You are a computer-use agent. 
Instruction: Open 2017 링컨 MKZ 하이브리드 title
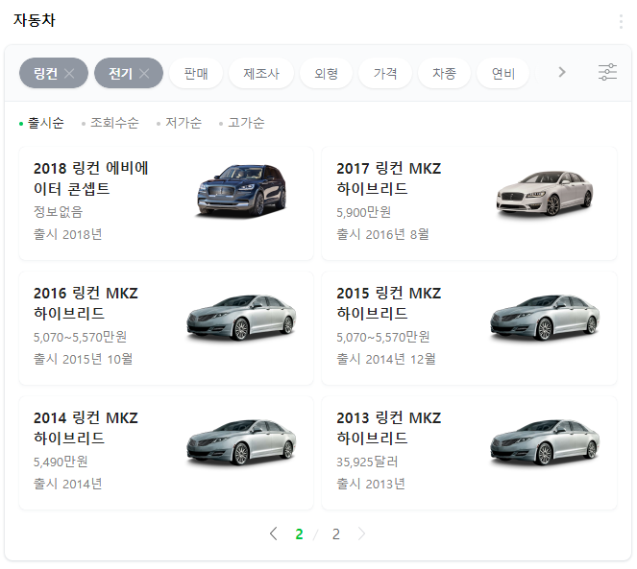point(389,178)
